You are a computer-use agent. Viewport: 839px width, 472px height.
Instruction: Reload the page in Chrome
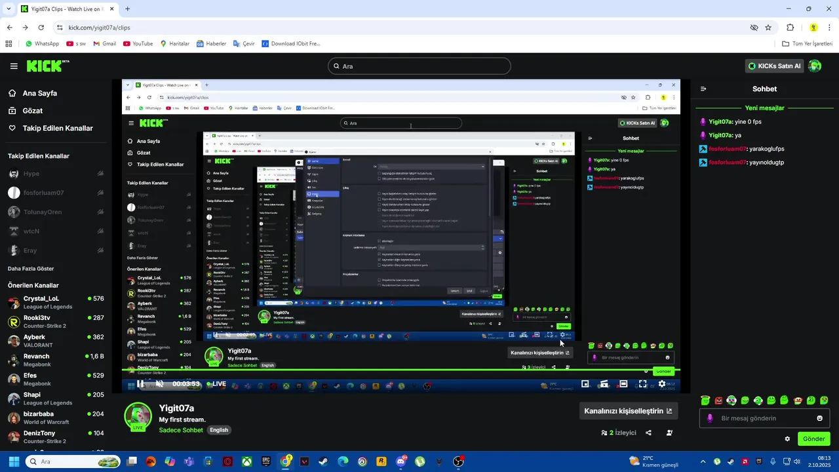(41, 28)
